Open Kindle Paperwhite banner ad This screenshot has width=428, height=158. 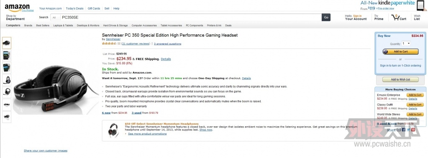click(x=392, y=5)
